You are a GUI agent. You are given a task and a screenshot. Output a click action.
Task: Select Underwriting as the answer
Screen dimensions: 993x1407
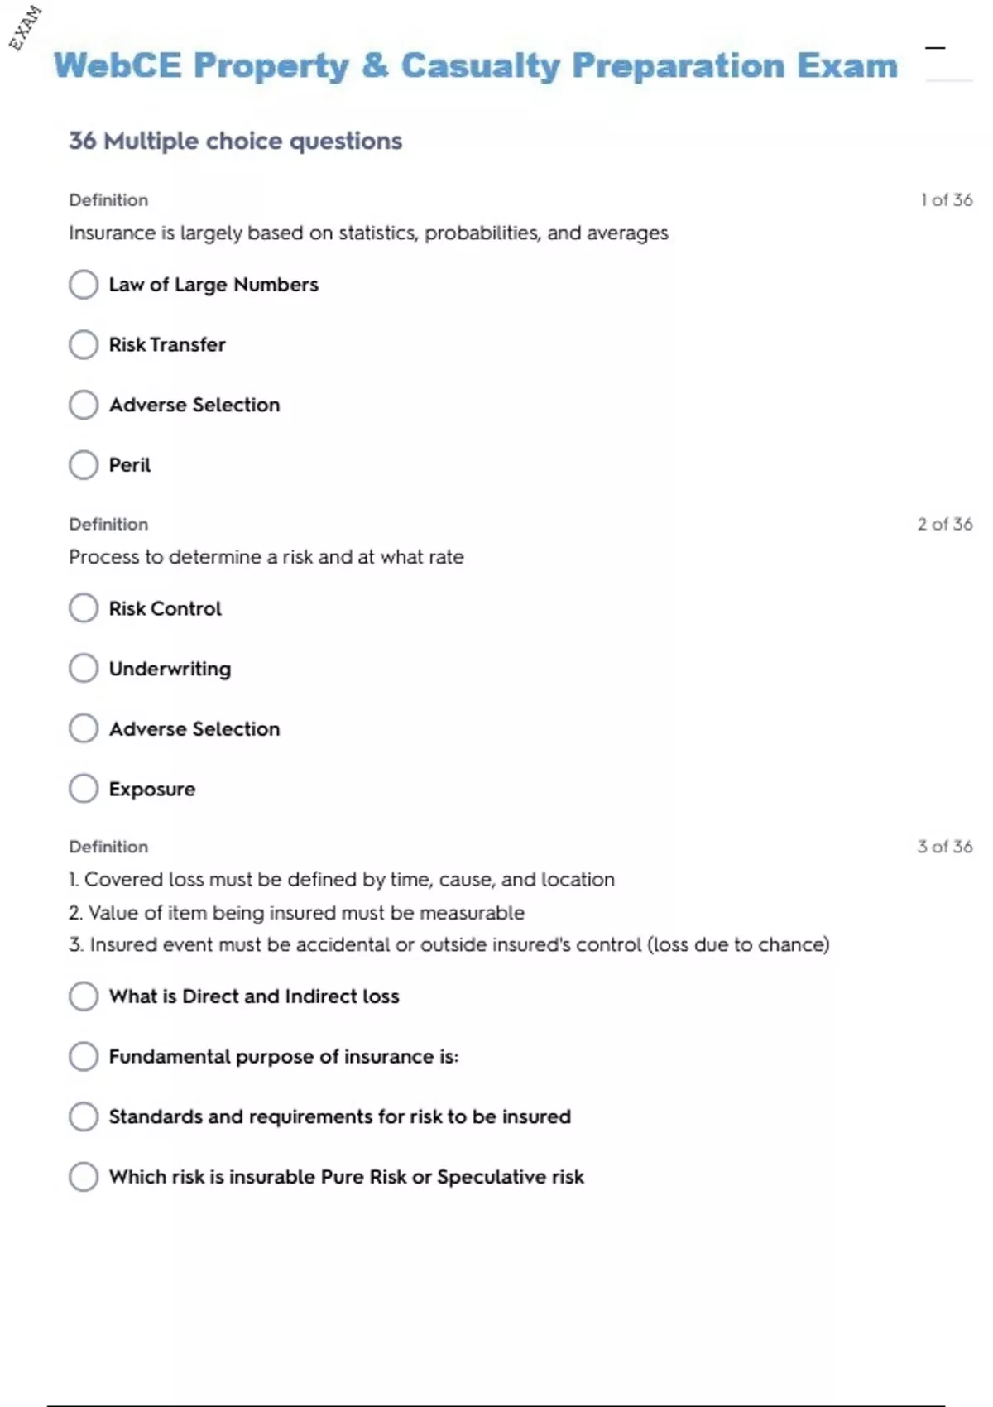(x=84, y=669)
